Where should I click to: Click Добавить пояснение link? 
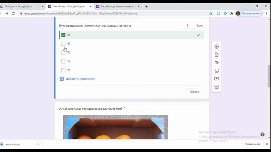(x=80, y=79)
